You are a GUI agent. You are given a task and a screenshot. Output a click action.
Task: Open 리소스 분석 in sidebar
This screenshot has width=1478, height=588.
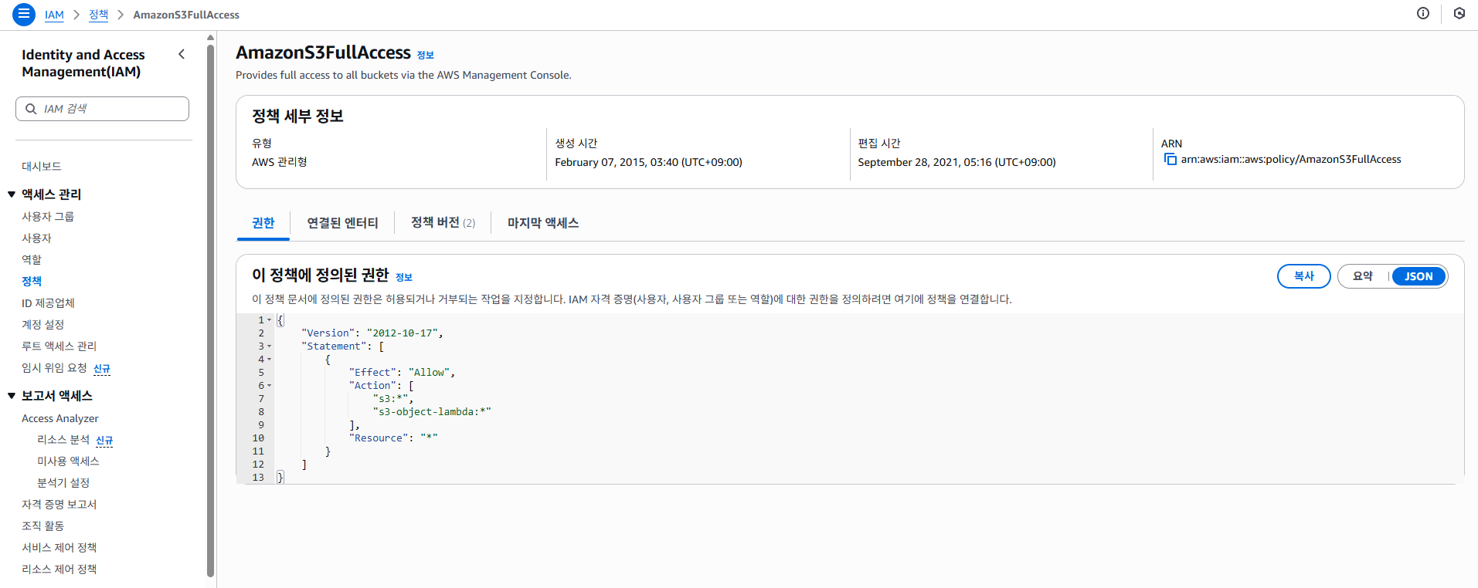tap(63, 440)
